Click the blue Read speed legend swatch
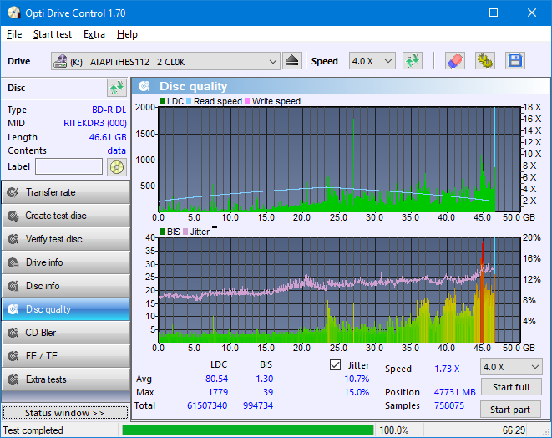Image resolution: width=552 pixels, height=438 pixels. click(x=189, y=101)
